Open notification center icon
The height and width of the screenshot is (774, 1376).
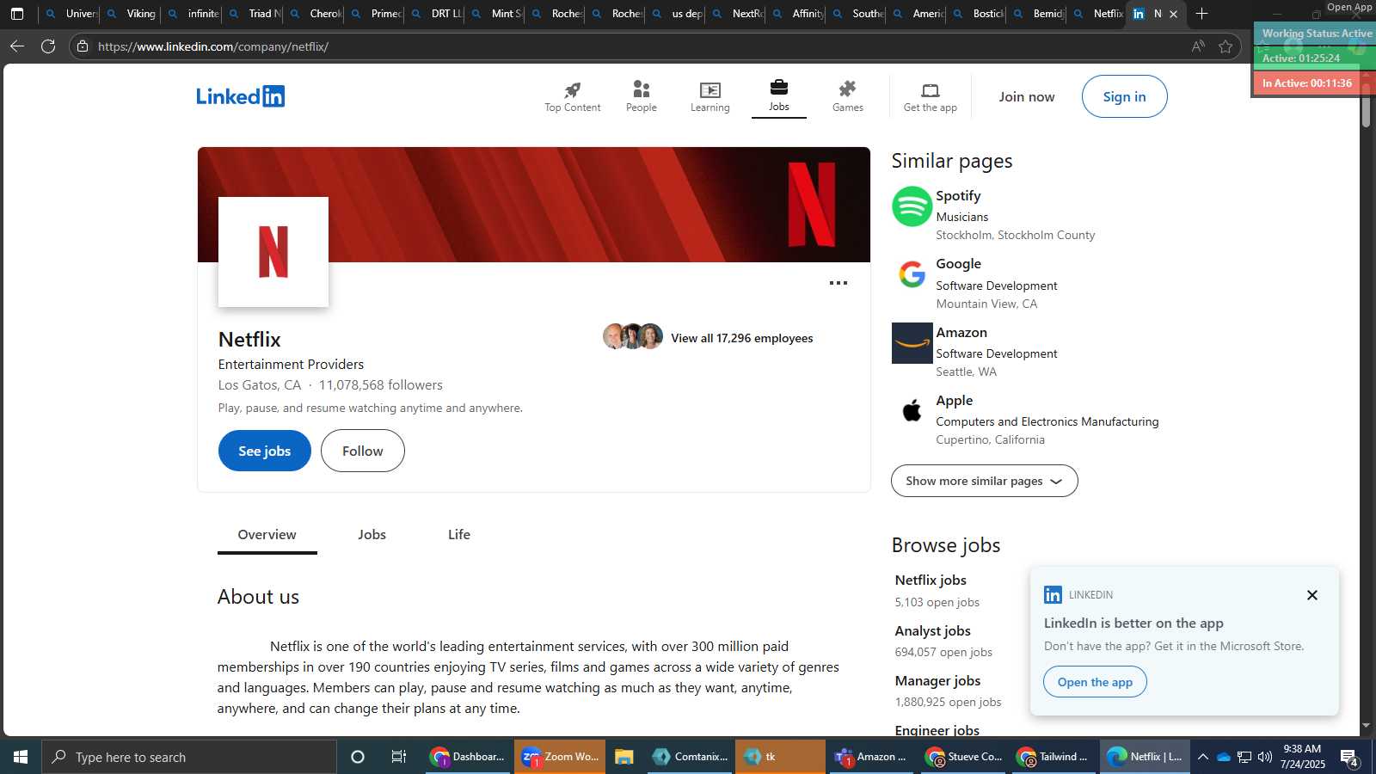(x=1349, y=757)
